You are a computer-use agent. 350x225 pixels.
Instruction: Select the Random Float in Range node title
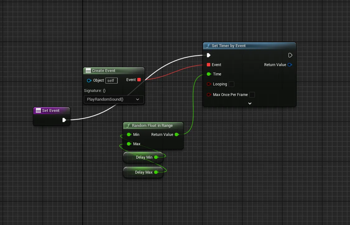point(152,126)
